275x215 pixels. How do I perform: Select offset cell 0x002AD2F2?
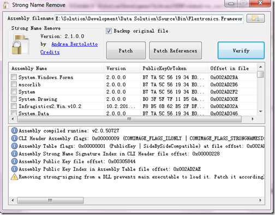point(224,92)
